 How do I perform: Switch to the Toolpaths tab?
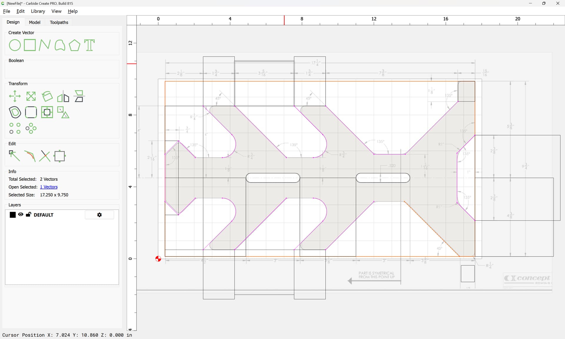59,22
